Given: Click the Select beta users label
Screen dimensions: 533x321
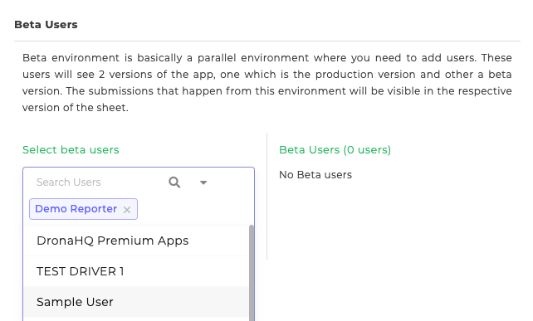Looking at the screenshot, I should 71,150.
